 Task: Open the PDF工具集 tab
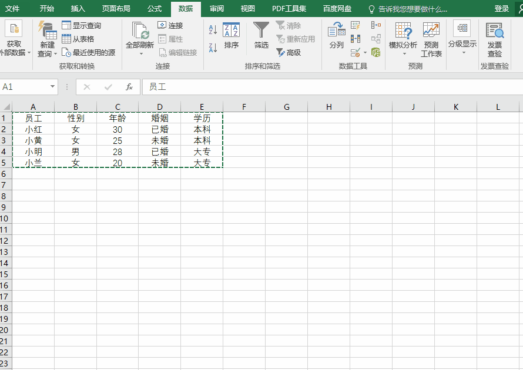coord(289,9)
